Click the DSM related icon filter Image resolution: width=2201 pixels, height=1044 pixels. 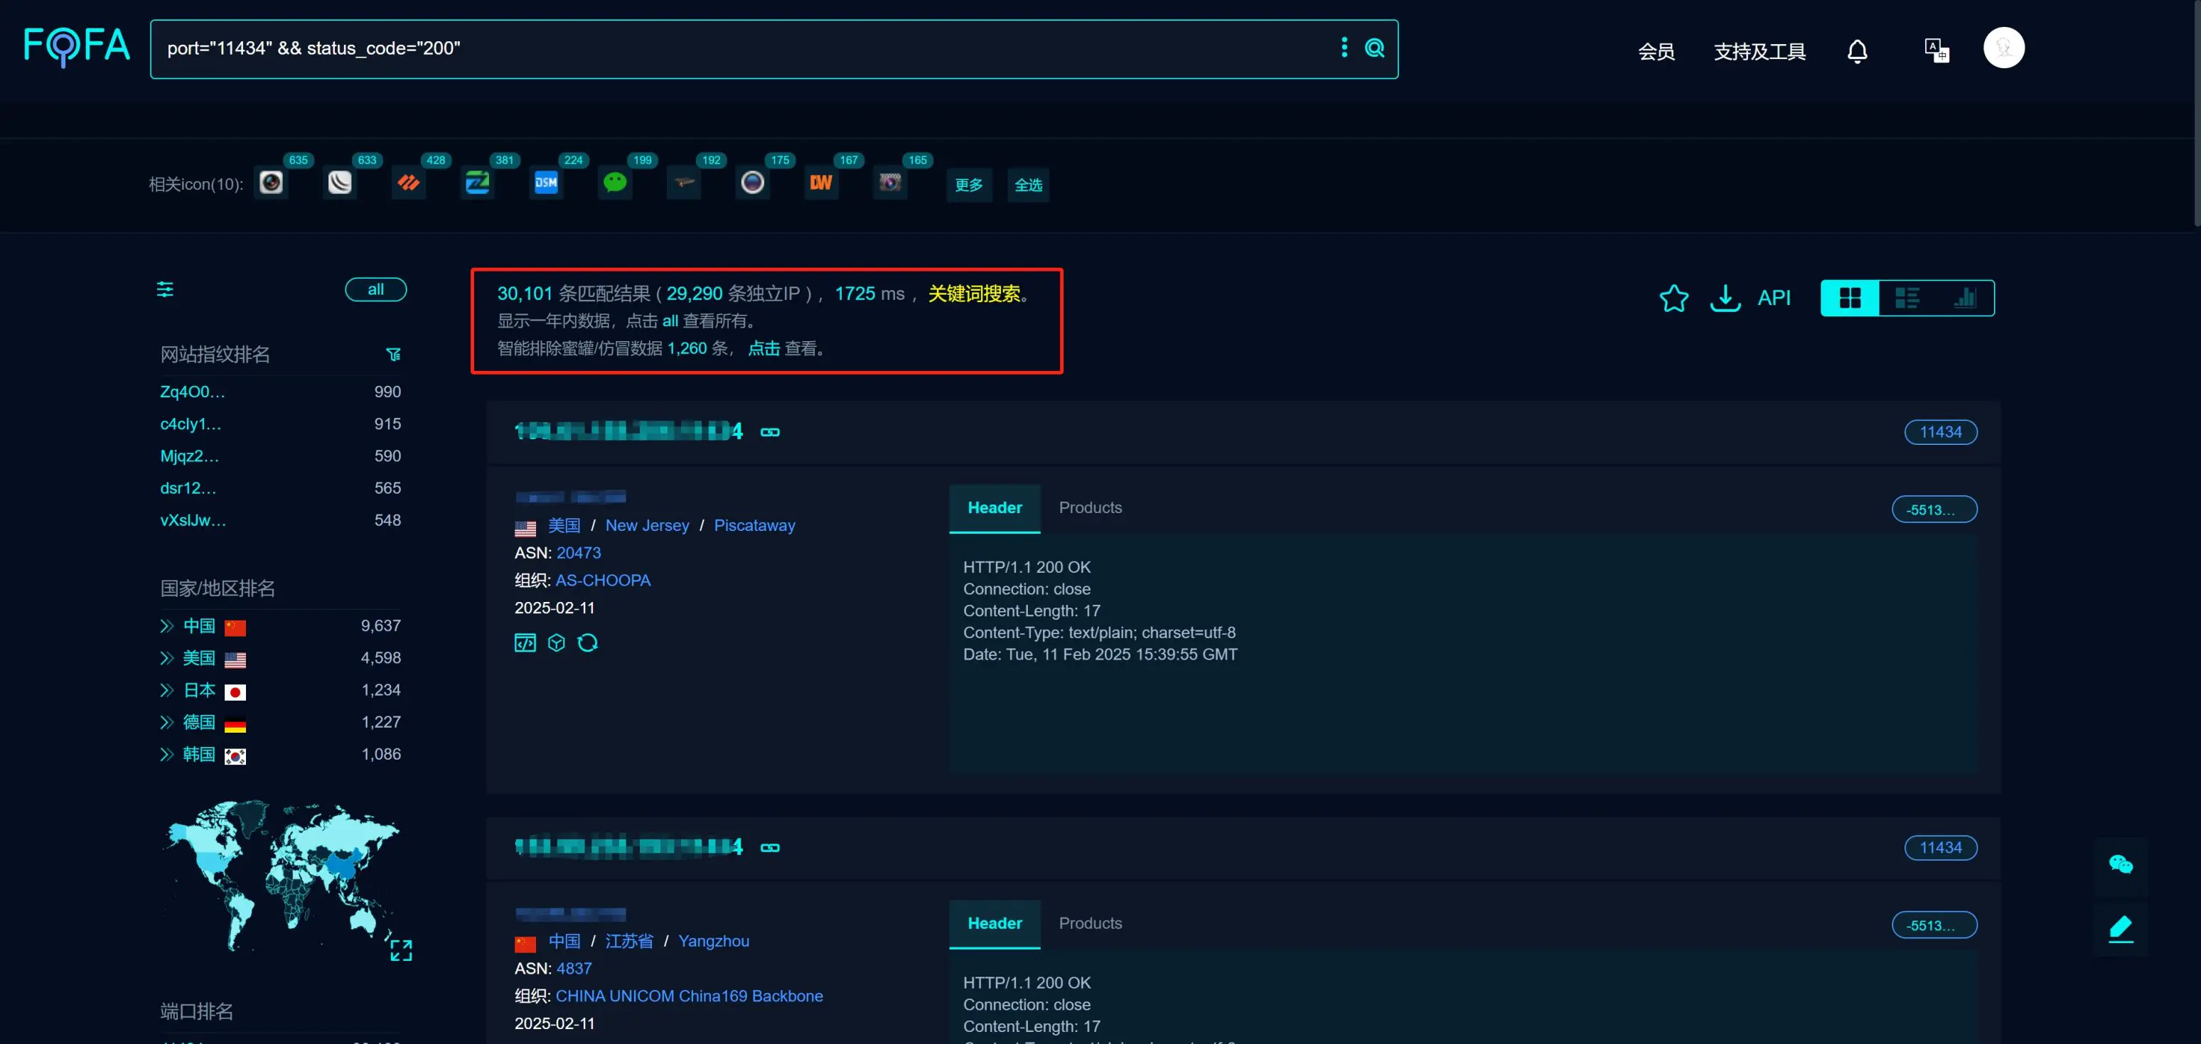click(x=546, y=183)
